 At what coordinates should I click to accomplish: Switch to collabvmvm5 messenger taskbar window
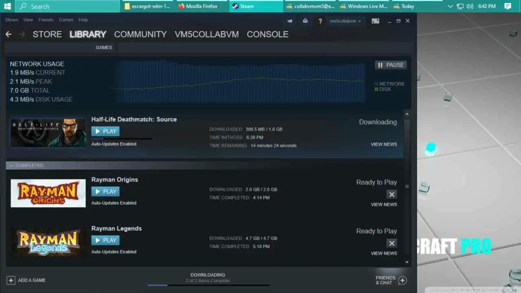point(310,6)
